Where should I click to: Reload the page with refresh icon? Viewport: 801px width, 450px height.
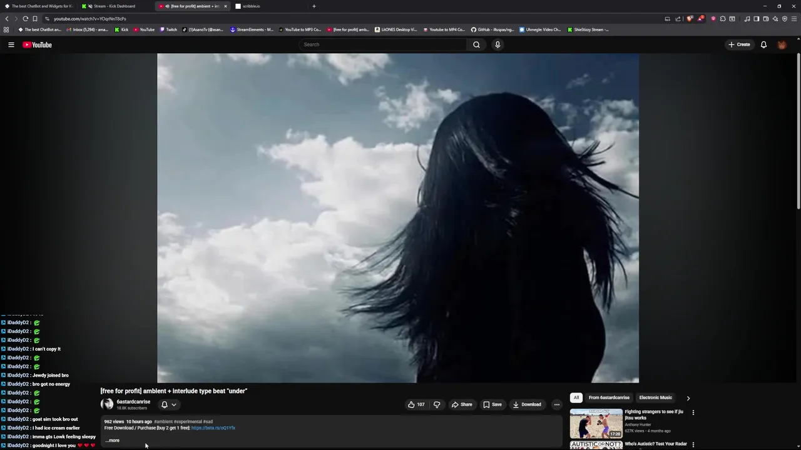click(25, 19)
